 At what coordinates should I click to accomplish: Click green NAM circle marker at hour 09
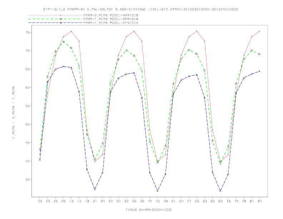click(63, 42)
